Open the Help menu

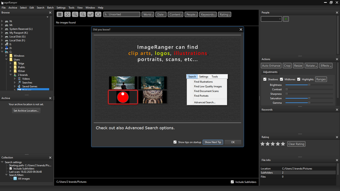click(x=100, y=8)
